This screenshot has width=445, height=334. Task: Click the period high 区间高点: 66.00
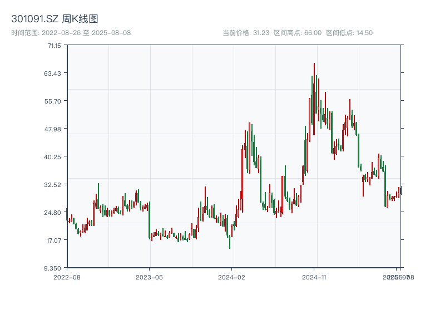[x=298, y=33]
